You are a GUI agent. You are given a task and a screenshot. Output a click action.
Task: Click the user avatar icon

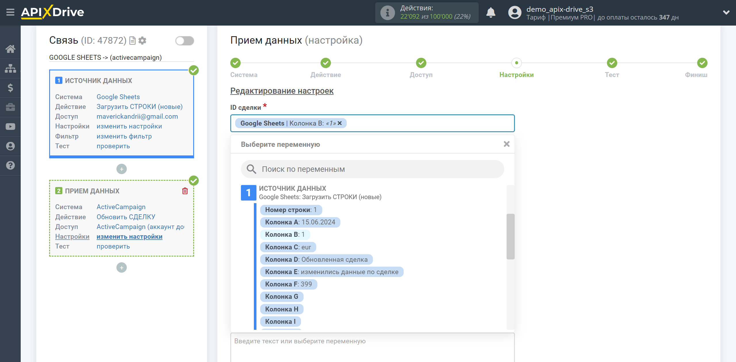[515, 13]
